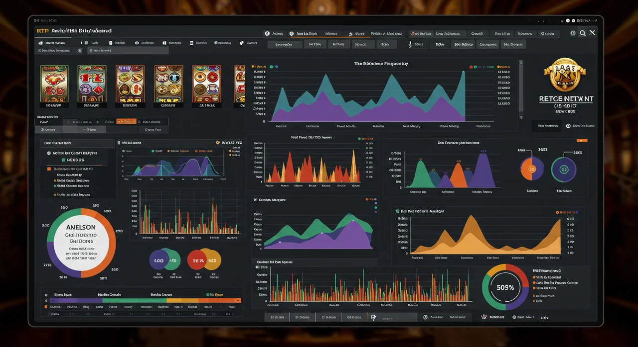Image resolution: width=638 pixels, height=347 pixels.
Task: Click the circular icon at left of top navigation
Action: pos(267,33)
